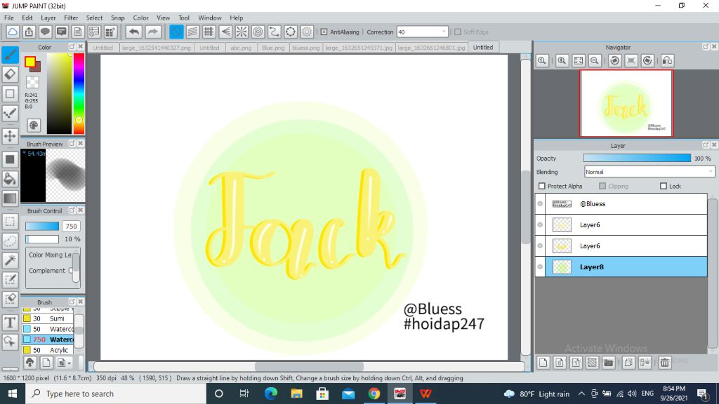Click the brush size slider bar

click(42, 227)
